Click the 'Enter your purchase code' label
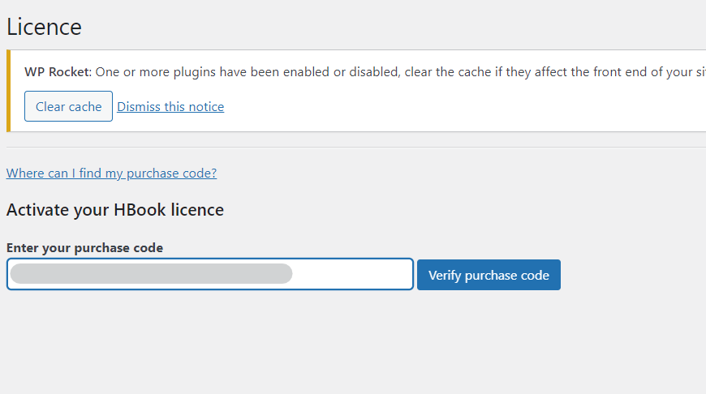Screen dimensions: 706x394 tap(84, 248)
